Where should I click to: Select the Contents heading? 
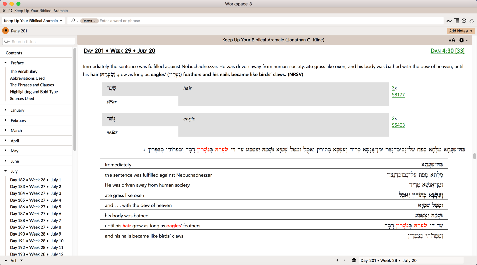point(14,53)
